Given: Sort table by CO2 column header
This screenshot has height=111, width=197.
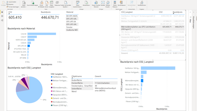Looking at the screenshot, I should pyautogui.click(x=161, y=12).
